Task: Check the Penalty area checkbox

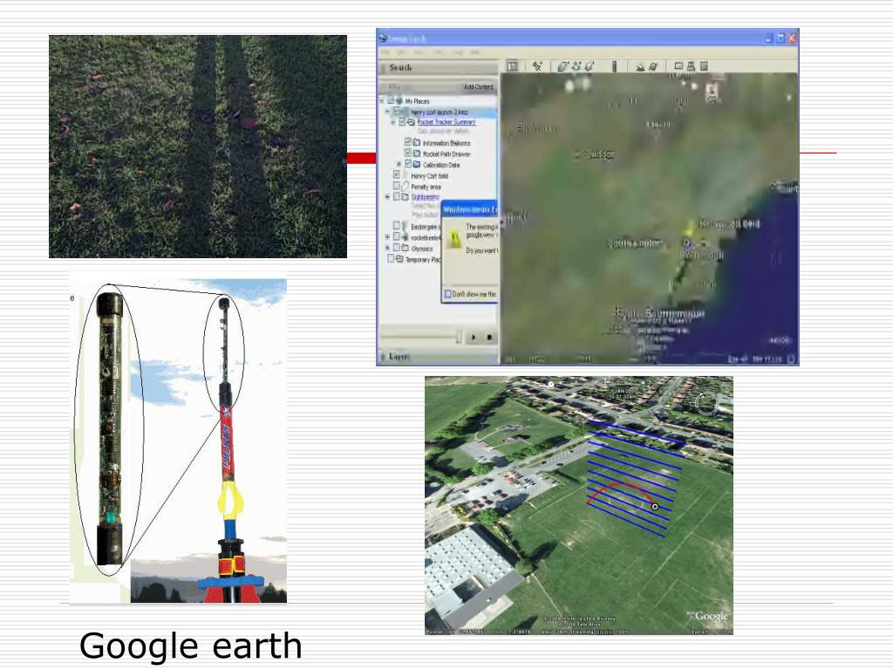Action: 397,185
